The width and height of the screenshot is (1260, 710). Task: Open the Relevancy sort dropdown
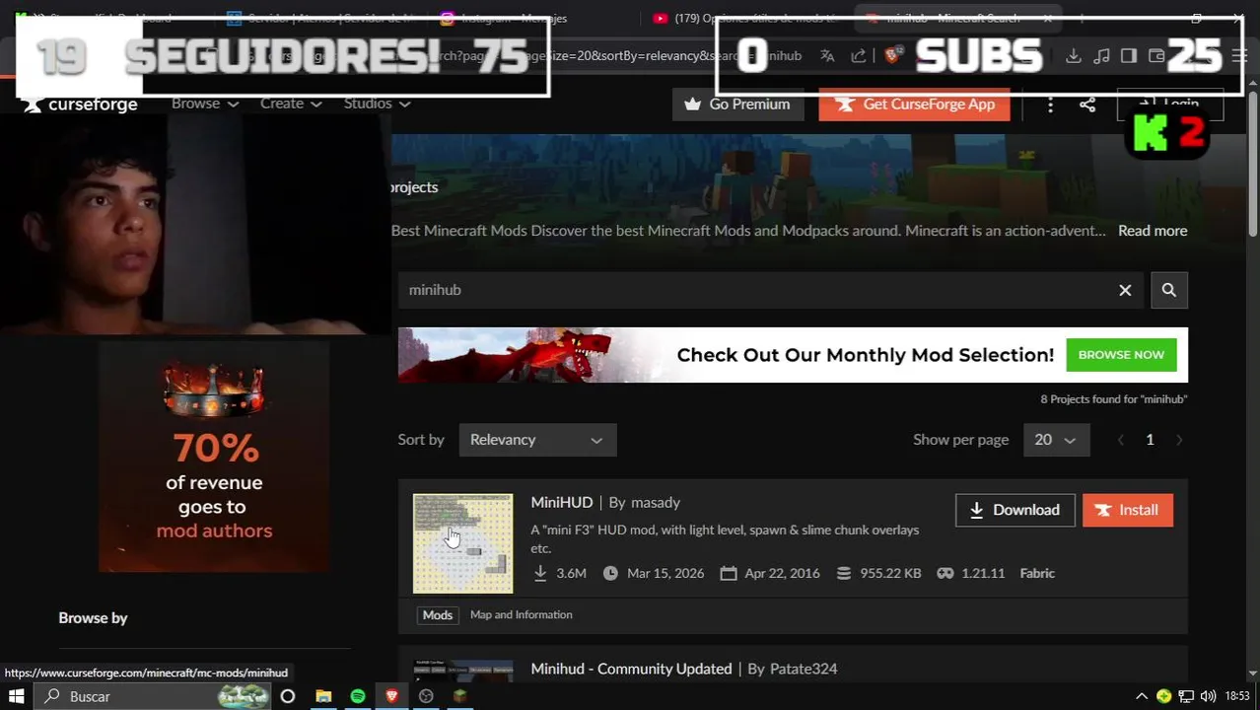[x=537, y=440]
